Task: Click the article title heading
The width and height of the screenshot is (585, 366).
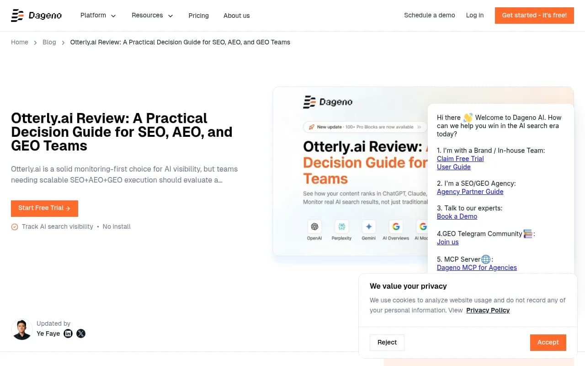Action: [x=122, y=132]
